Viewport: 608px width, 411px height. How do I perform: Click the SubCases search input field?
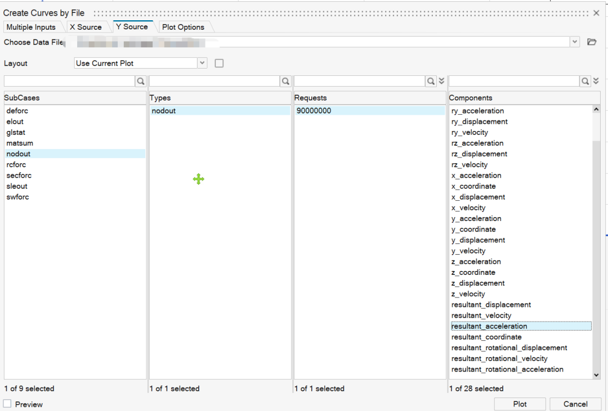(69, 81)
